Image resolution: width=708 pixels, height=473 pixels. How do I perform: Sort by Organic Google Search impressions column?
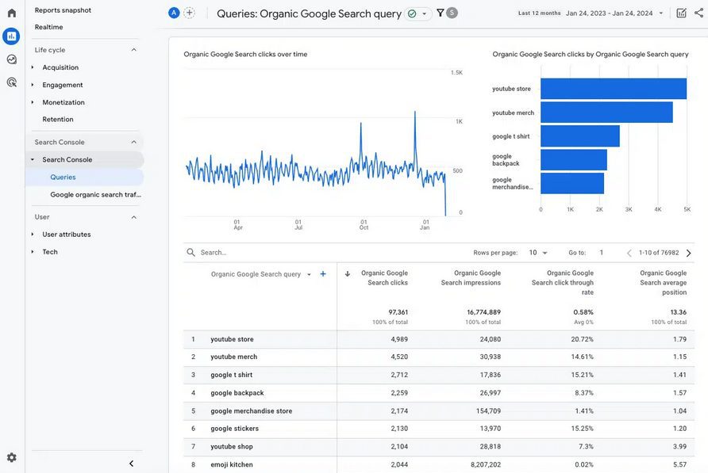[471, 278]
